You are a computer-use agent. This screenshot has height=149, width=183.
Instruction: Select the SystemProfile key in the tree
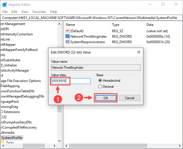coord(12,138)
